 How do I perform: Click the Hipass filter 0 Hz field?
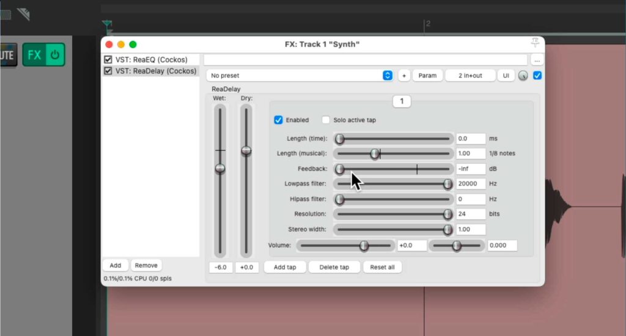coord(471,199)
